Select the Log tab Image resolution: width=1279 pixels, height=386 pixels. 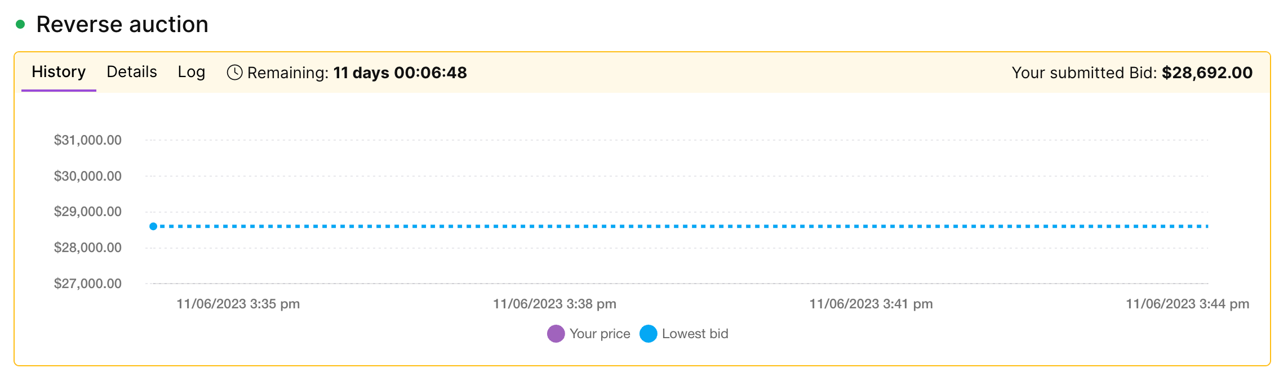pos(191,72)
